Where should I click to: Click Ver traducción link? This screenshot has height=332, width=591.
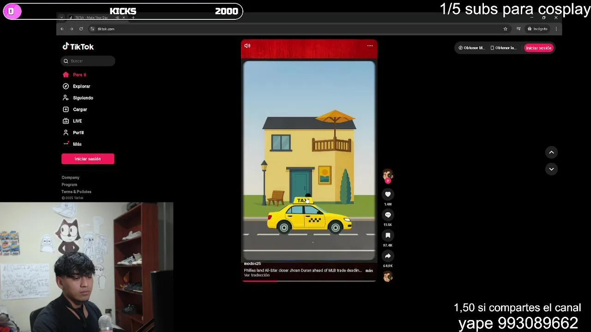(257, 275)
